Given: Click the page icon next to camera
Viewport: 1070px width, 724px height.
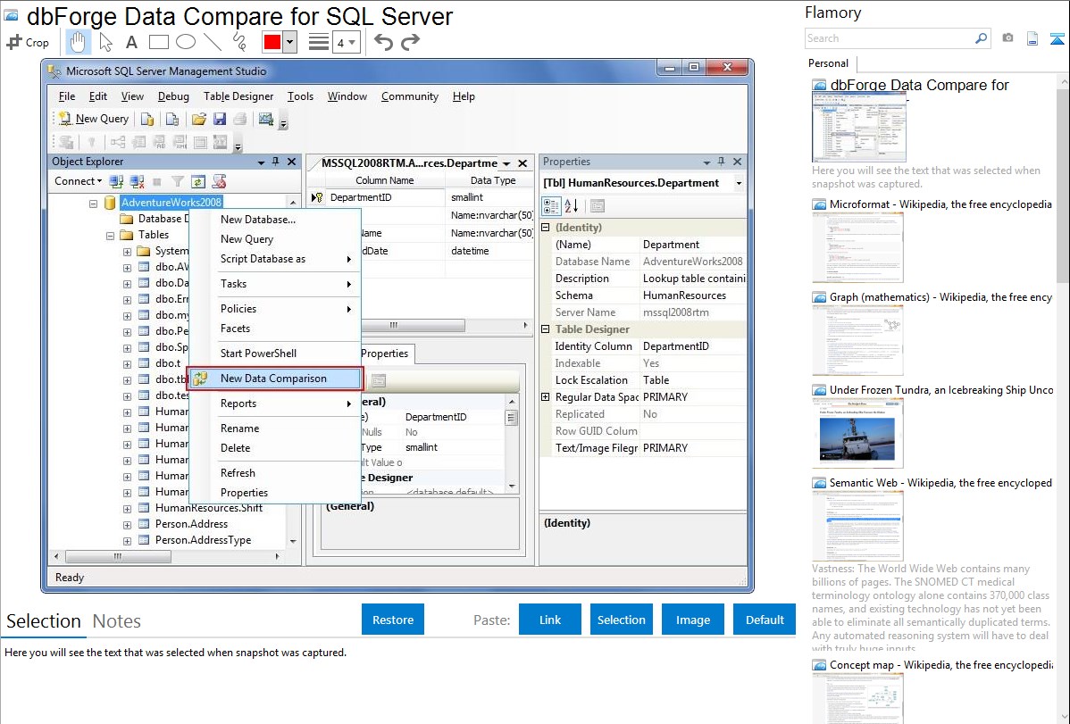Looking at the screenshot, I should 1032,38.
